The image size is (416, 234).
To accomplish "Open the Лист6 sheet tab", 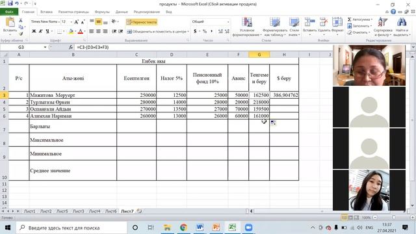I will point(110,211).
